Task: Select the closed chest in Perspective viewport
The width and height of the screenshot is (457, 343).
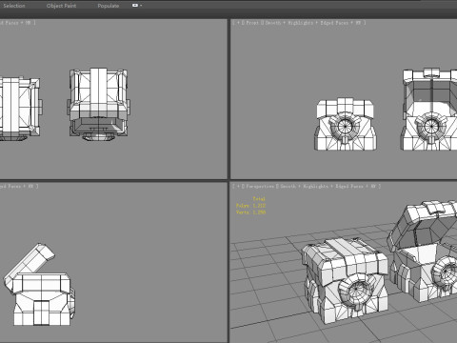Action: [x=345, y=281]
